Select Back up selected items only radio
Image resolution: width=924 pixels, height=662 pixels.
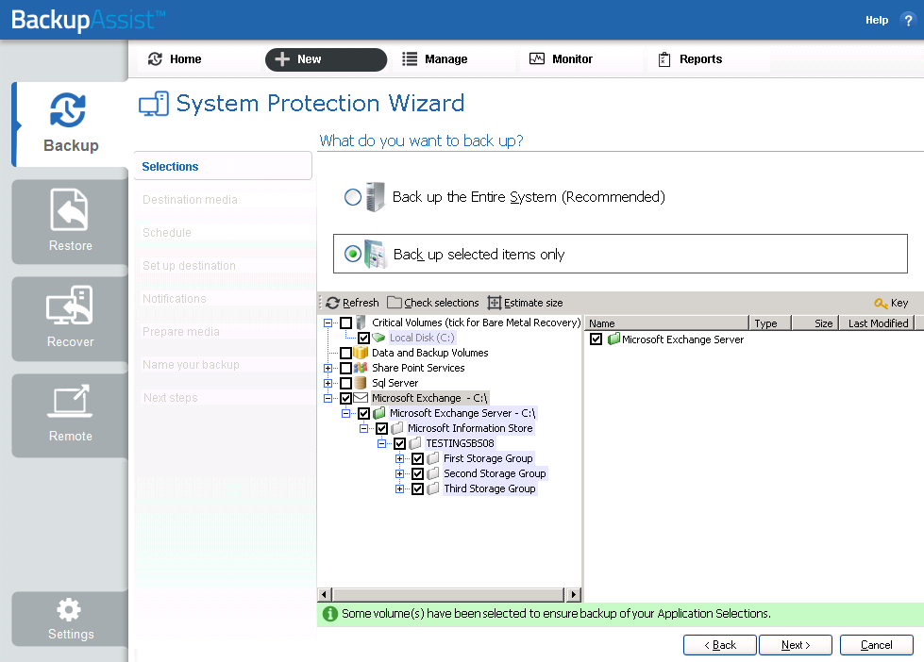click(352, 254)
